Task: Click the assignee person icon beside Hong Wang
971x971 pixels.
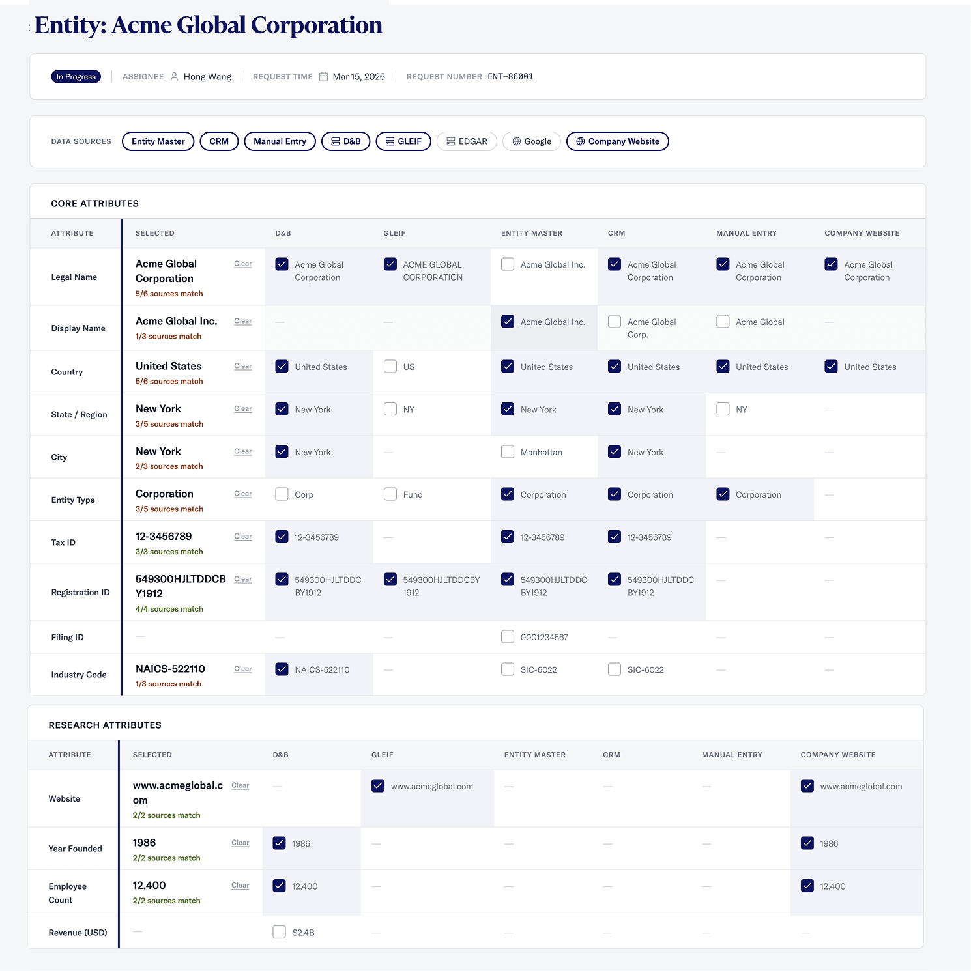Action: [x=174, y=76]
